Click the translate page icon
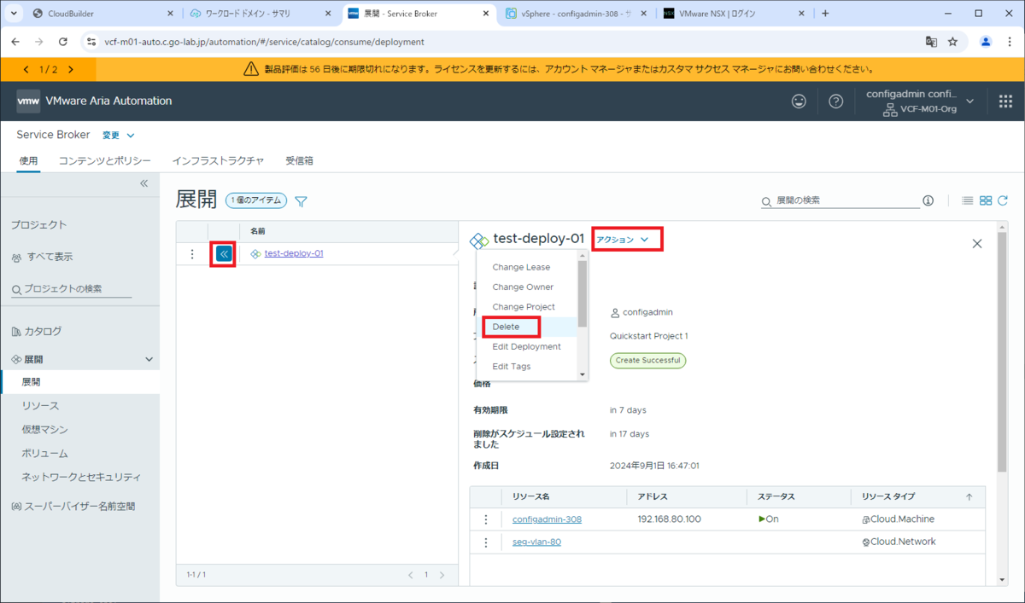The image size is (1025, 603). click(931, 41)
